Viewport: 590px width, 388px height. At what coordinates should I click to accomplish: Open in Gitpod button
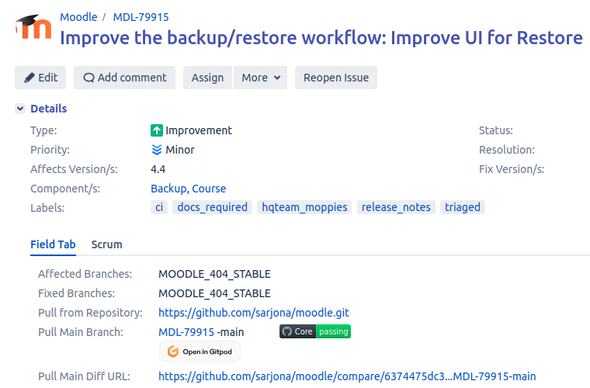[200, 352]
